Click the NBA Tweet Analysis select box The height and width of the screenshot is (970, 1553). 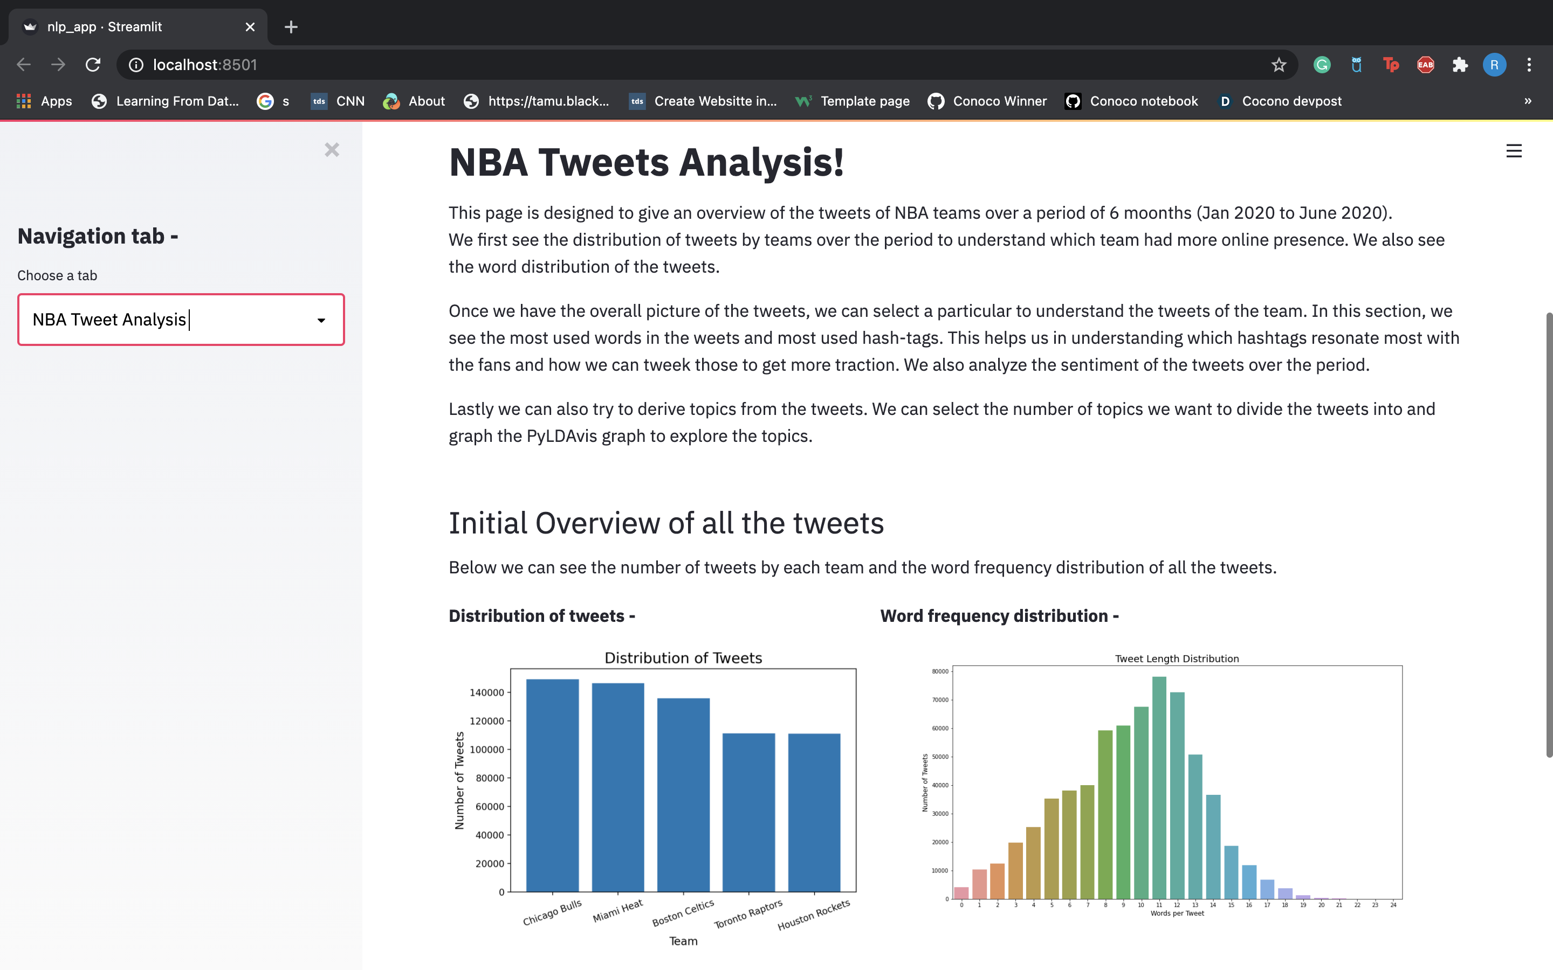(x=167, y=320)
